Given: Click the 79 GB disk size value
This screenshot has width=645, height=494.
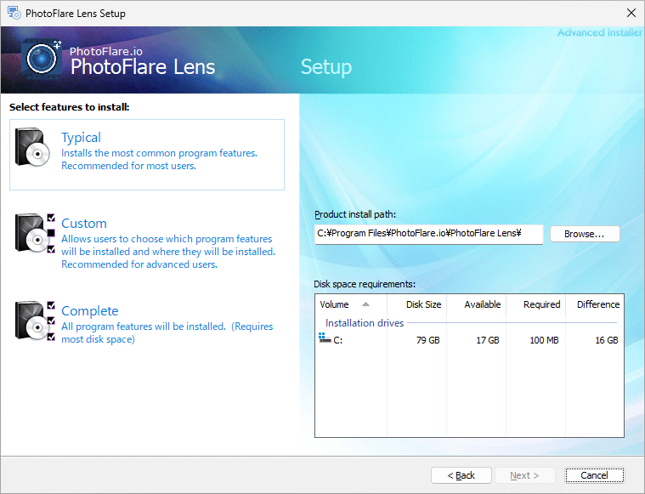Looking at the screenshot, I should tap(427, 340).
